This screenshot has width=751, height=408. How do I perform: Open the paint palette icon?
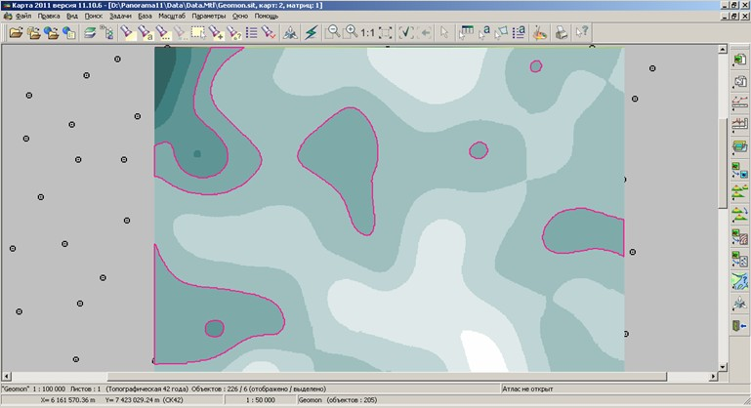[x=539, y=33]
